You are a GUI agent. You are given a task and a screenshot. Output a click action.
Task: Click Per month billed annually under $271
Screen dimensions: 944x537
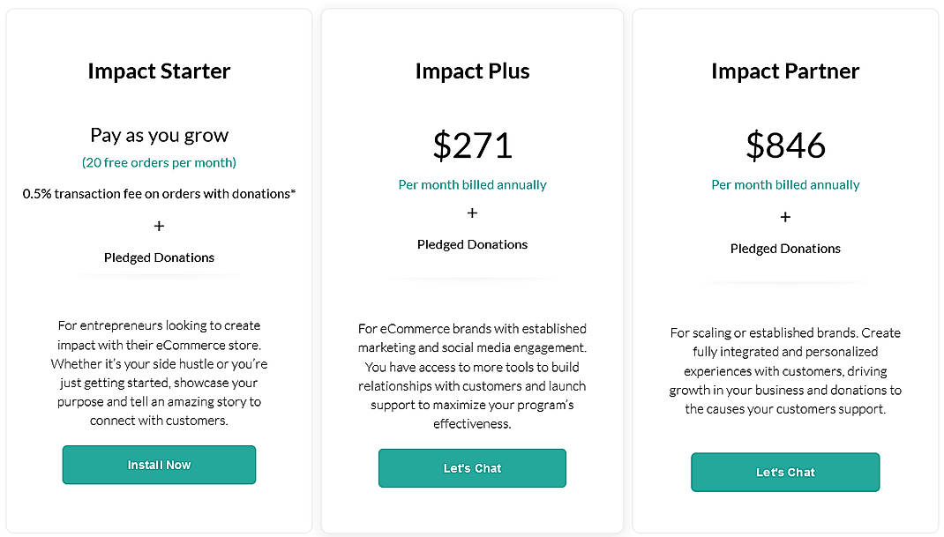[472, 185]
